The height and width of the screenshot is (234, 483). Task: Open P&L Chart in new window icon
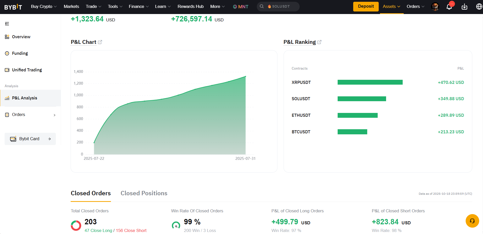(x=100, y=42)
